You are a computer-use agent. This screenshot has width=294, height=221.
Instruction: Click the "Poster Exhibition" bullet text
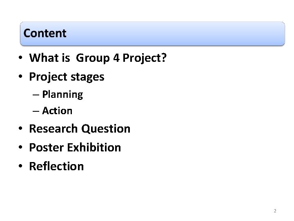(x=75, y=147)
